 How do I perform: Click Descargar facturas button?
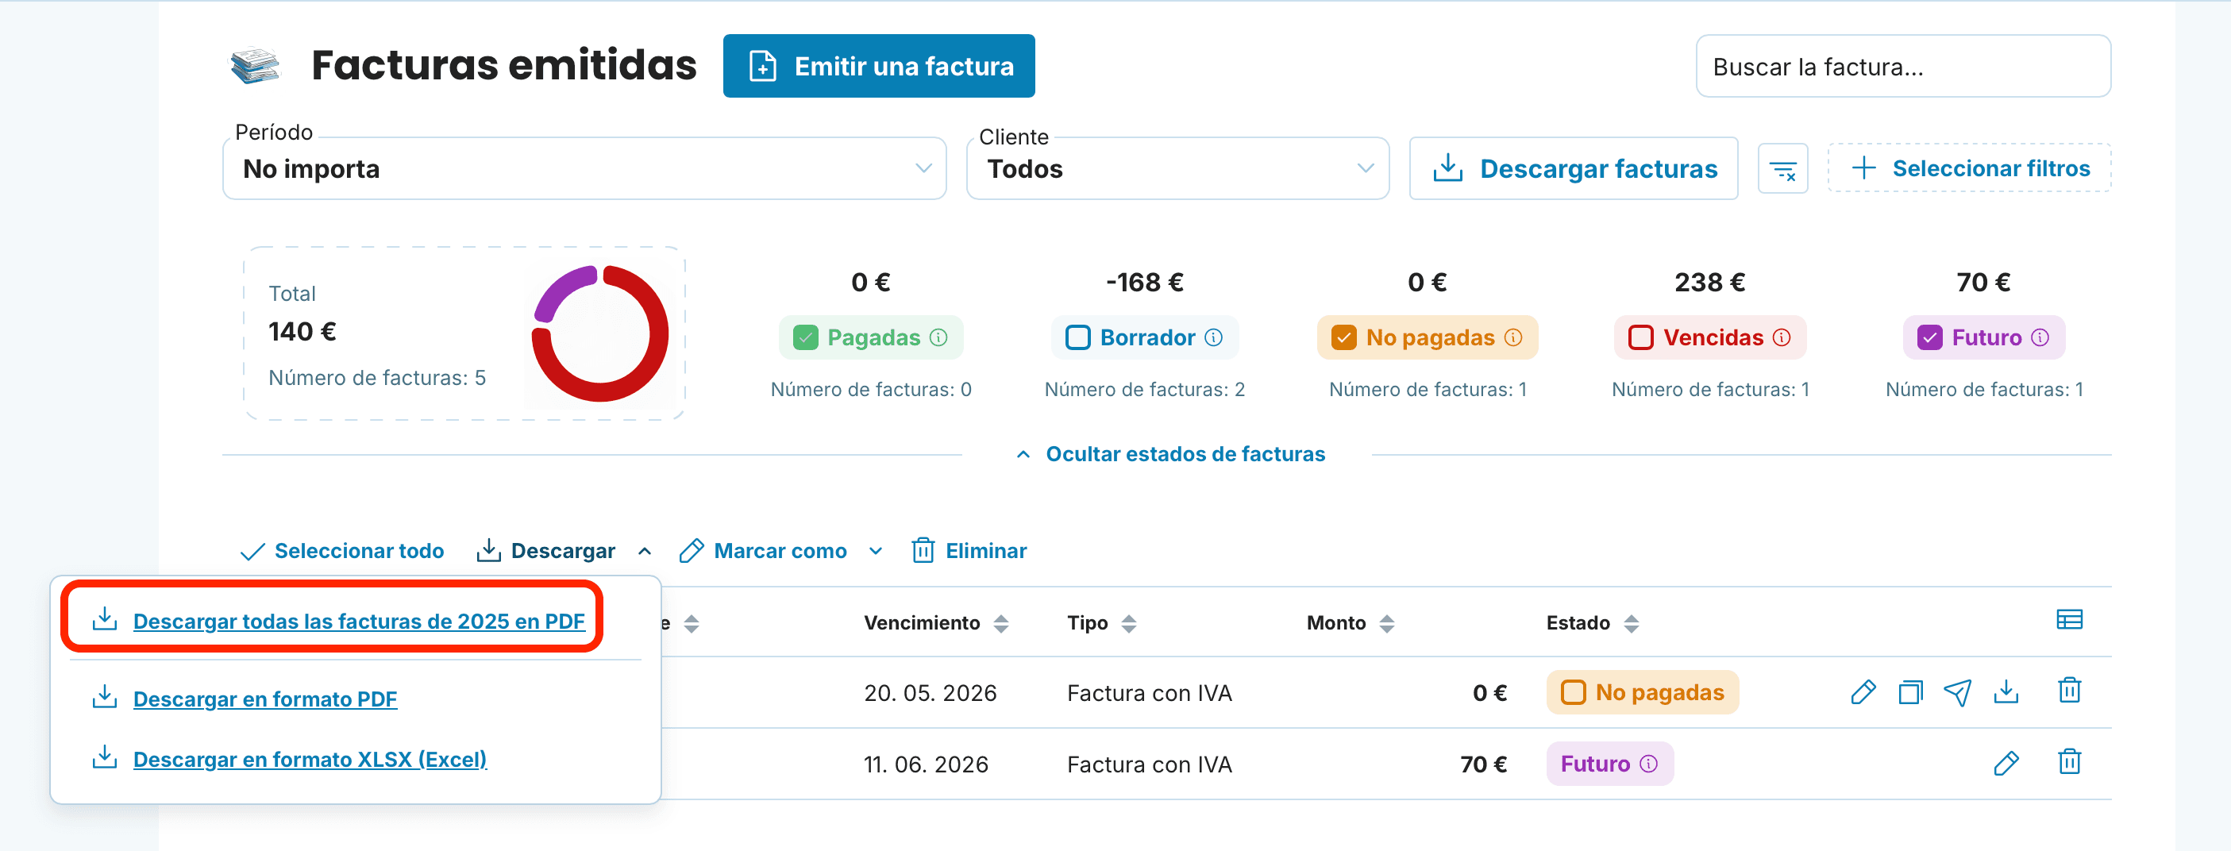[x=1573, y=169]
